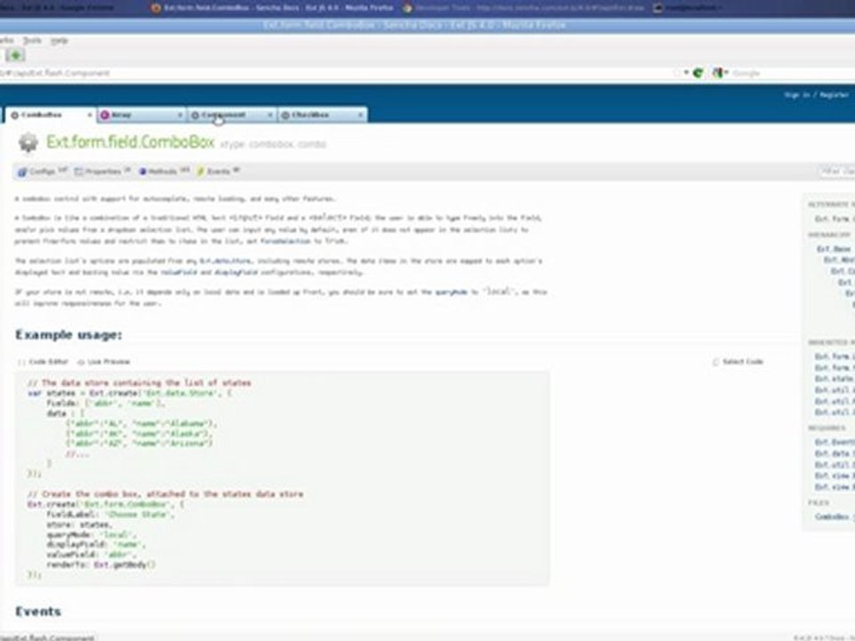855x641 pixels.
Task: Click the Live Preview button
Action: point(103,362)
